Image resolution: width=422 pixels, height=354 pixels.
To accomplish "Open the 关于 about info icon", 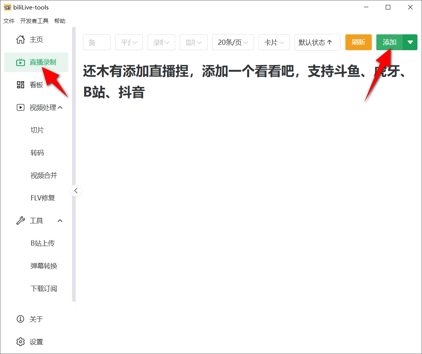I will tap(20, 319).
